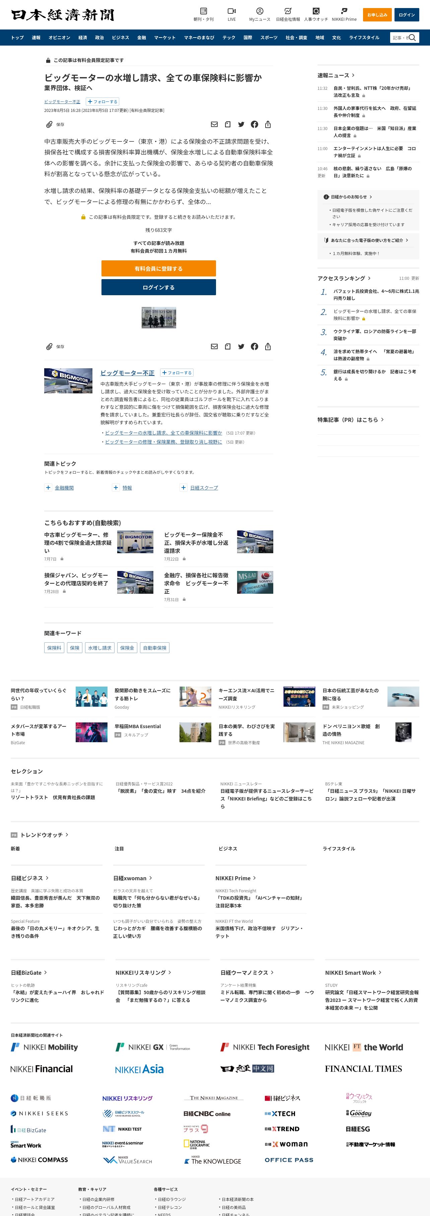Open the 日経会社情報 chart icon

[288, 11]
